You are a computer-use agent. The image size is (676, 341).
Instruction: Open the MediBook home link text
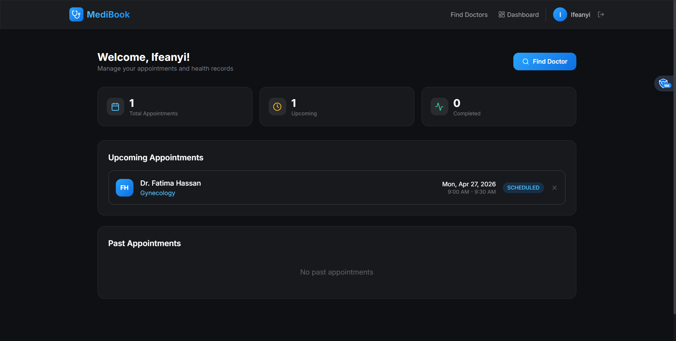coord(108,14)
